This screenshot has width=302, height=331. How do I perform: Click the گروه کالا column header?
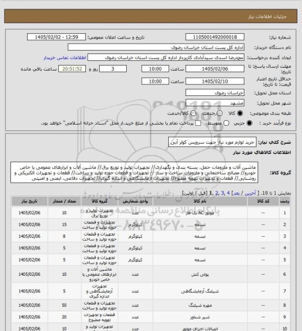pyautogui.click(x=99, y=201)
